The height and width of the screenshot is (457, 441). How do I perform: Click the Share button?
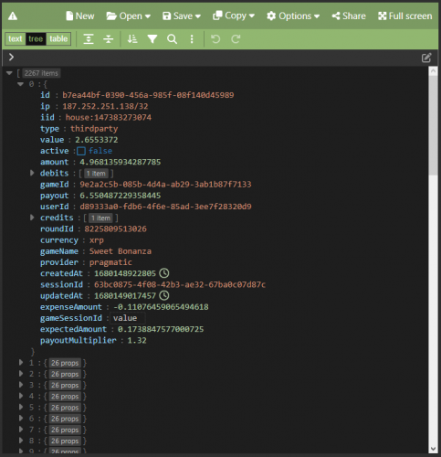[349, 16]
